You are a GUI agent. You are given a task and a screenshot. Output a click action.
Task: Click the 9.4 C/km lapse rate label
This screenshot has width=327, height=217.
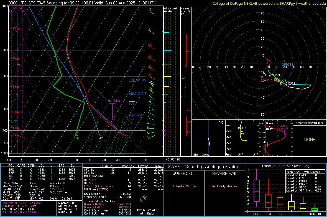(114, 101)
